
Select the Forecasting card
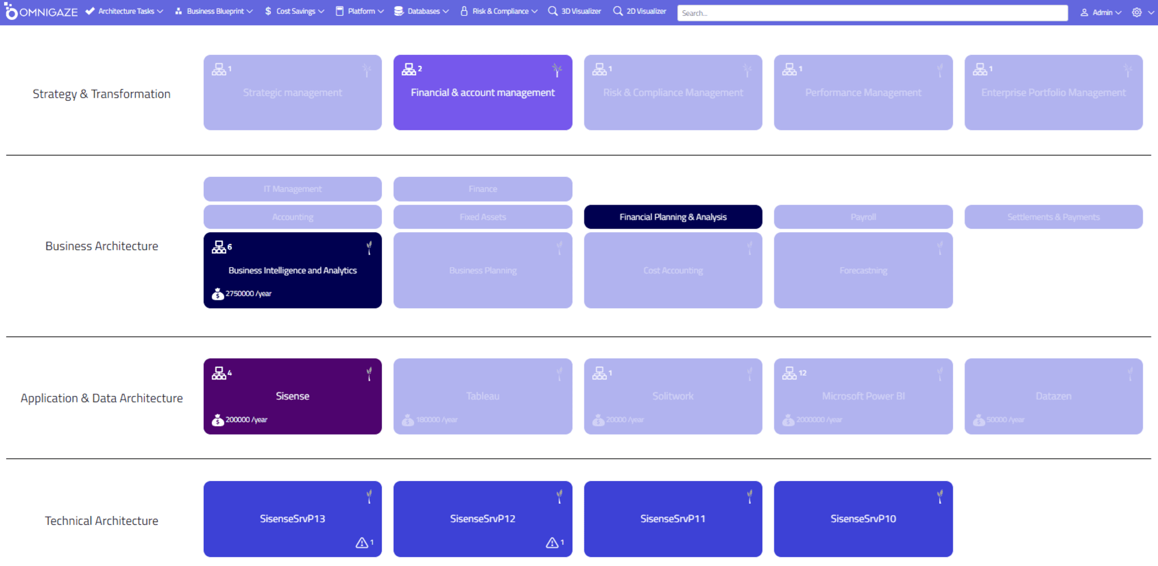863,270
